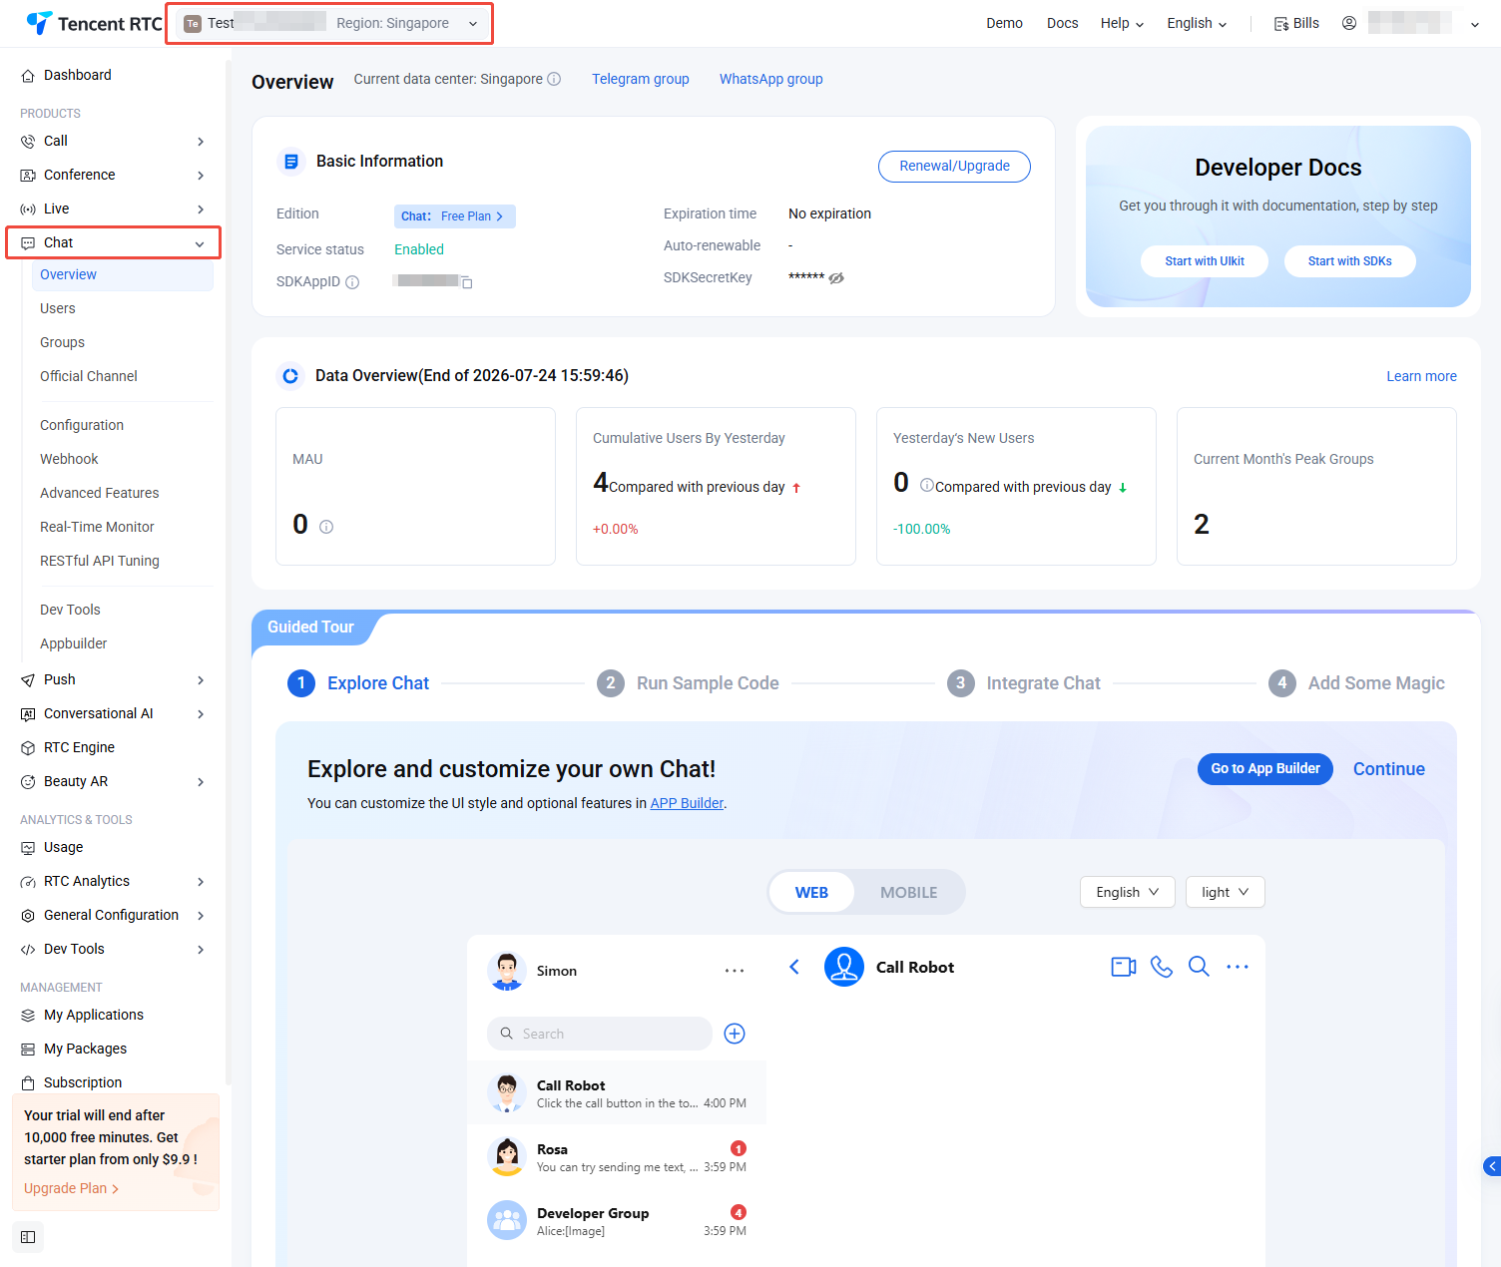Expand the Conference menu in the sidebar
Image resolution: width=1501 pixels, height=1267 pixels.
tap(114, 175)
